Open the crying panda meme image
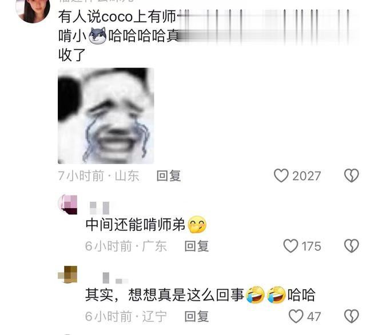Screen dimensions: 366x335 106,115
